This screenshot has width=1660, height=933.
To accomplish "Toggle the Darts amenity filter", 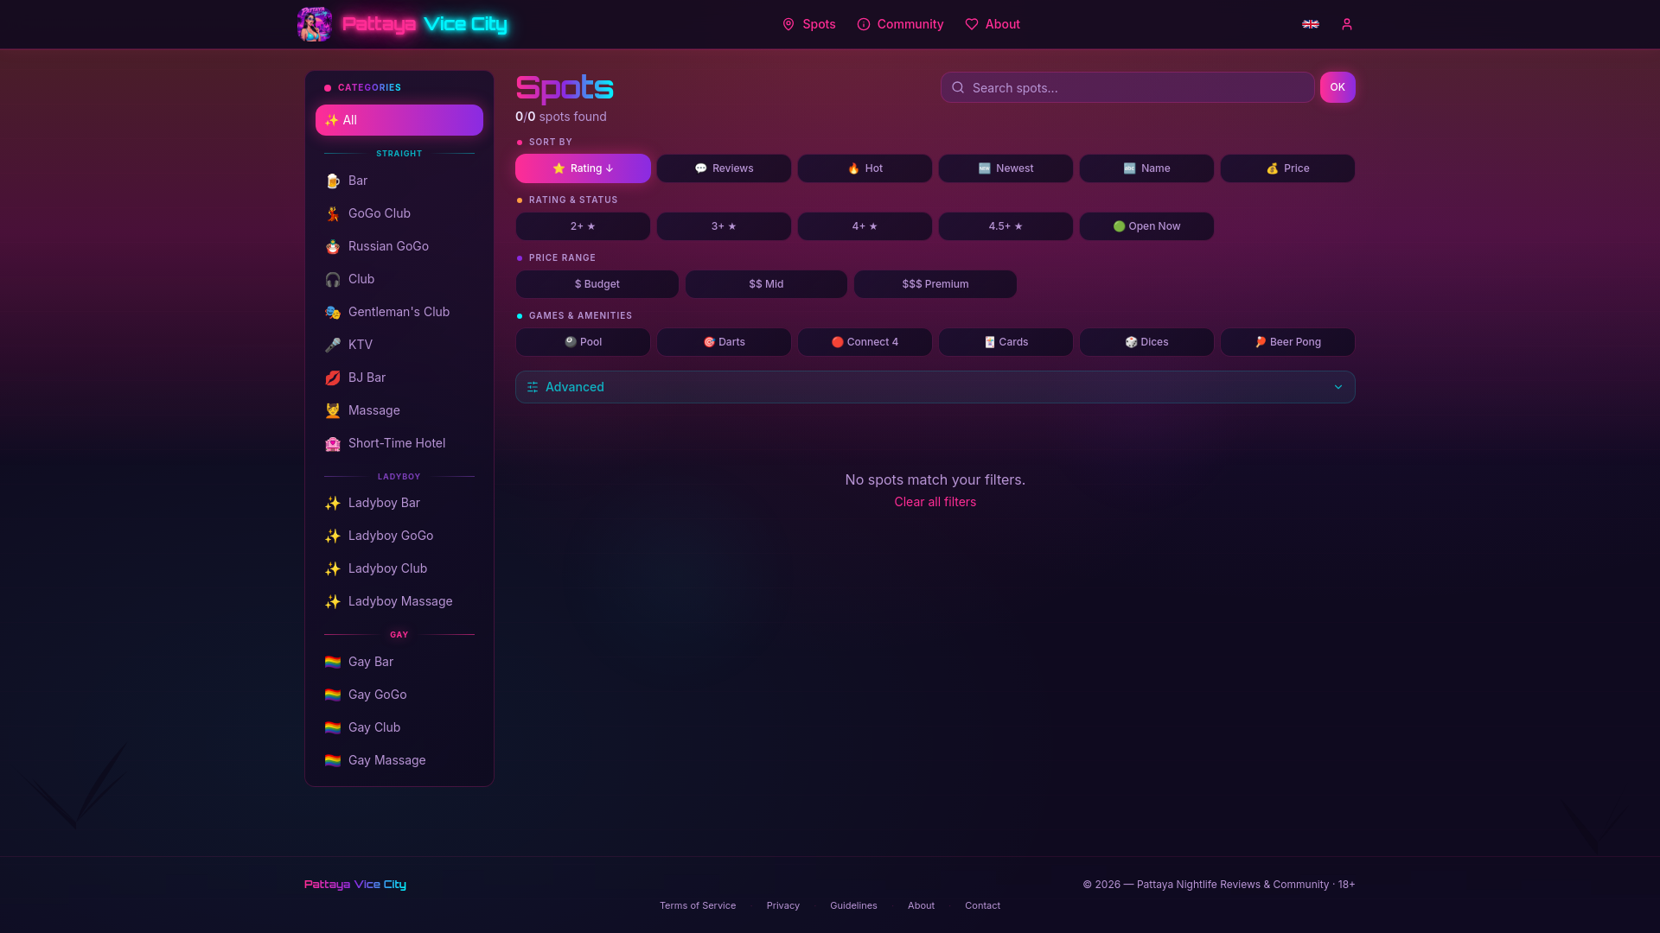I will point(724,342).
